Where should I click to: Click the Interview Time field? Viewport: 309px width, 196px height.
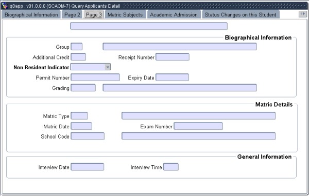point(171,167)
